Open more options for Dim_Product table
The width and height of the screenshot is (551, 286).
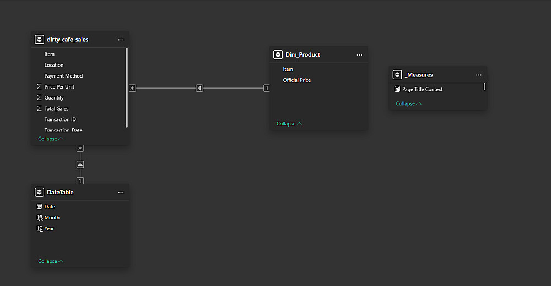[359, 54]
